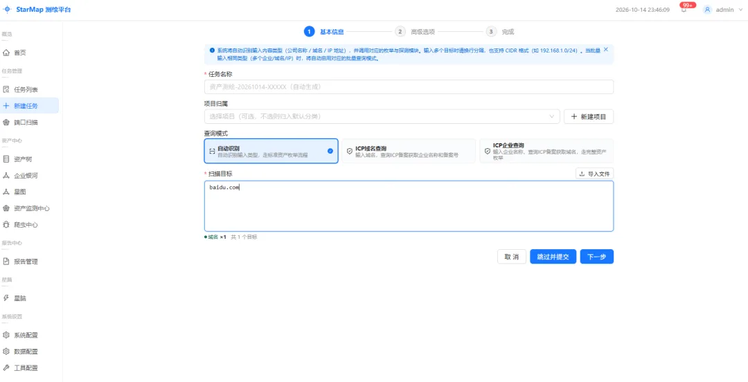The width and height of the screenshot is (748, 382).
Task: Focus the 任务名称 input field
Action: (x=409, y=87)
